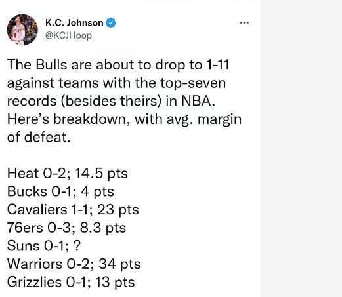342x297 pixels.
Task: Click the "of defeat." text line
Action: pyautogui.click(x=39, y=137)
